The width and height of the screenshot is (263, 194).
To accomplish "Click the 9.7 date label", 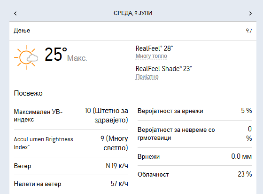I will [x=249, y=31].
